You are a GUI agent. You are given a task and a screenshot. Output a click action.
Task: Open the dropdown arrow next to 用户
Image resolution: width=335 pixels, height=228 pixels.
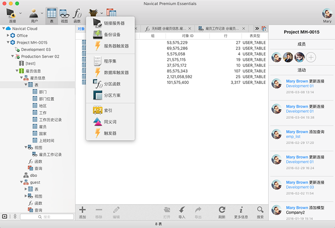pos(42,13)
